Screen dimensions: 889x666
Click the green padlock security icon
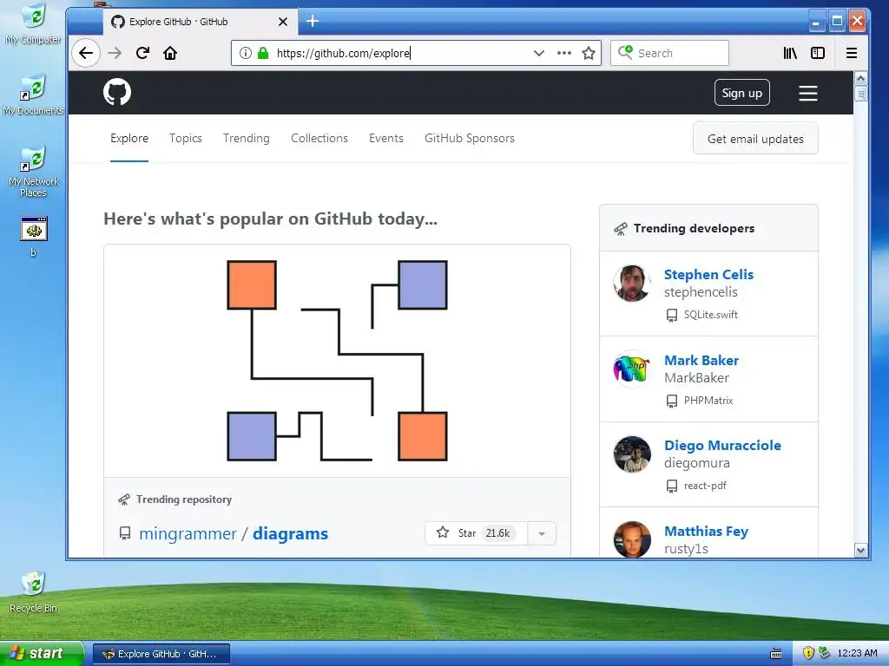(262, 53)
